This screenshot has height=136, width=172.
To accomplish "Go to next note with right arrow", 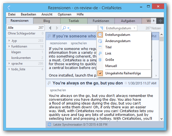I will [x=57, y=28].
